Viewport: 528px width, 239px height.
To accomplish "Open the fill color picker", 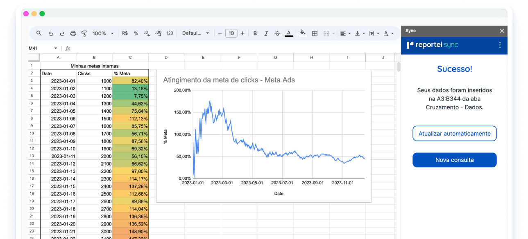I will point(303,34).
